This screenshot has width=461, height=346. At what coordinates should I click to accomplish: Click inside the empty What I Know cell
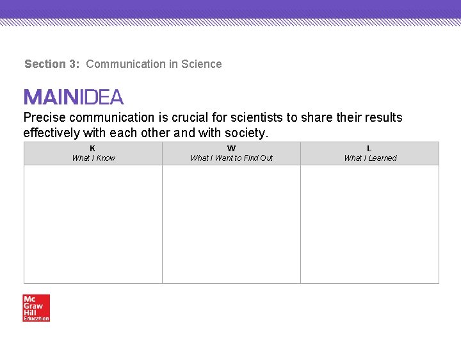(x=93, y=224)
